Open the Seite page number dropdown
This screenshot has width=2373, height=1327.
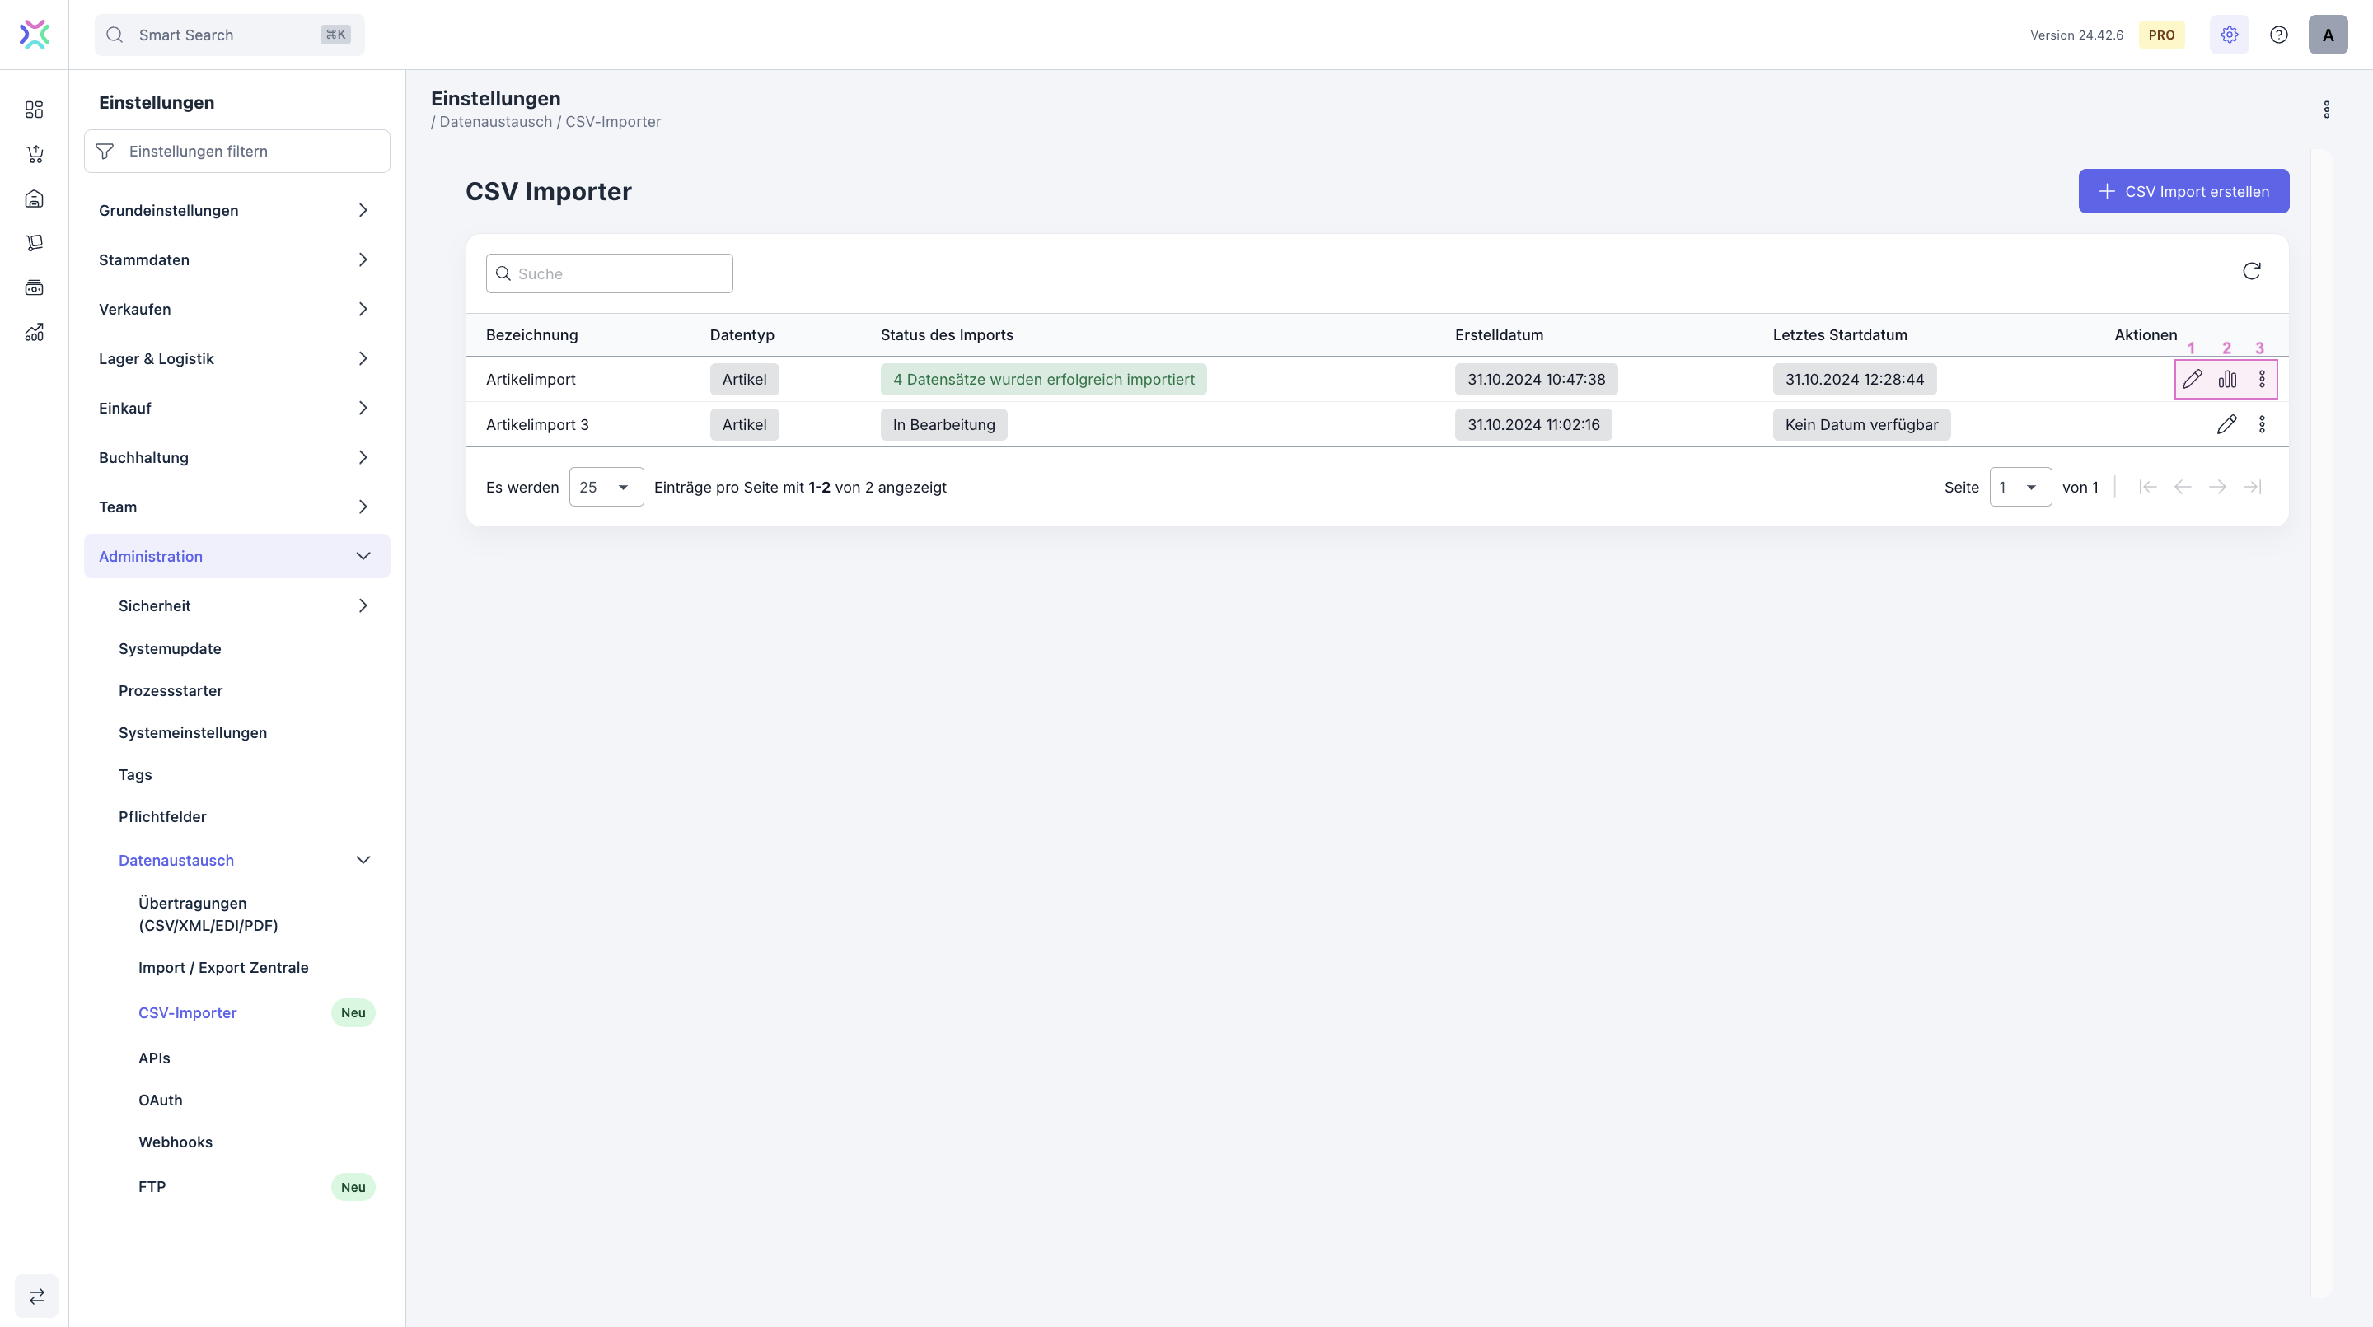(2020, 487)
